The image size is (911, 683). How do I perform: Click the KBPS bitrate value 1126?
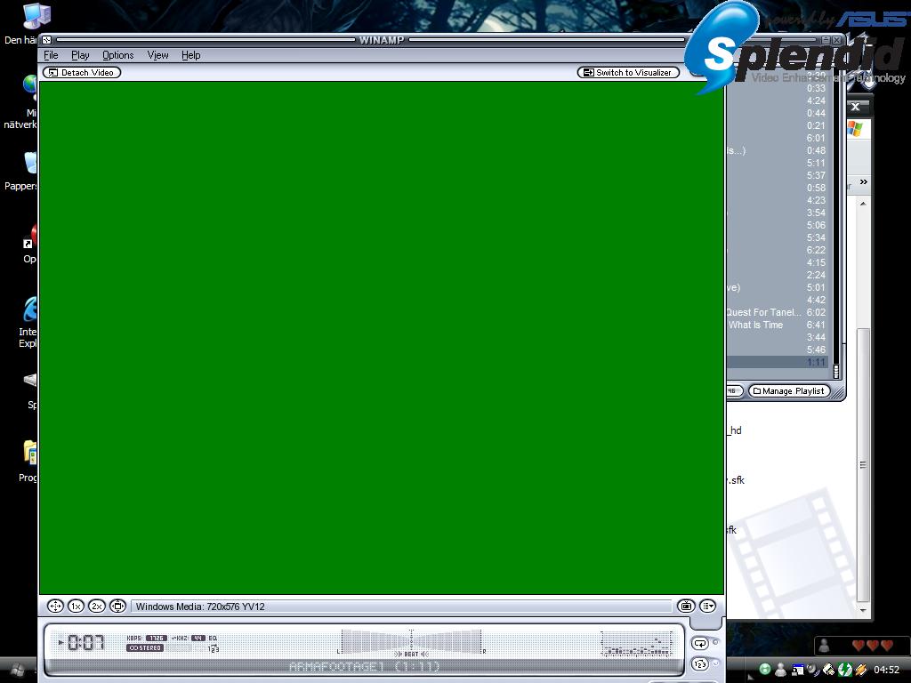click(157, 638)
